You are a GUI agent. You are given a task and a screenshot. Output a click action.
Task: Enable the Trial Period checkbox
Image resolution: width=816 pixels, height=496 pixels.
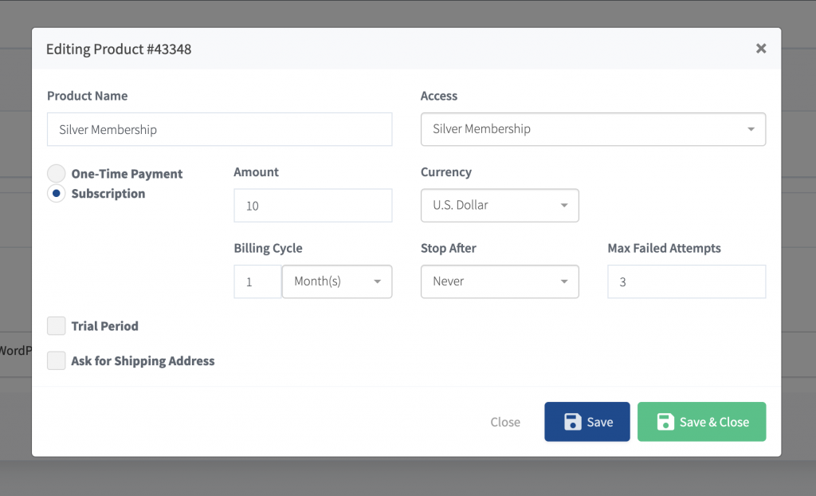coord(57,325)
